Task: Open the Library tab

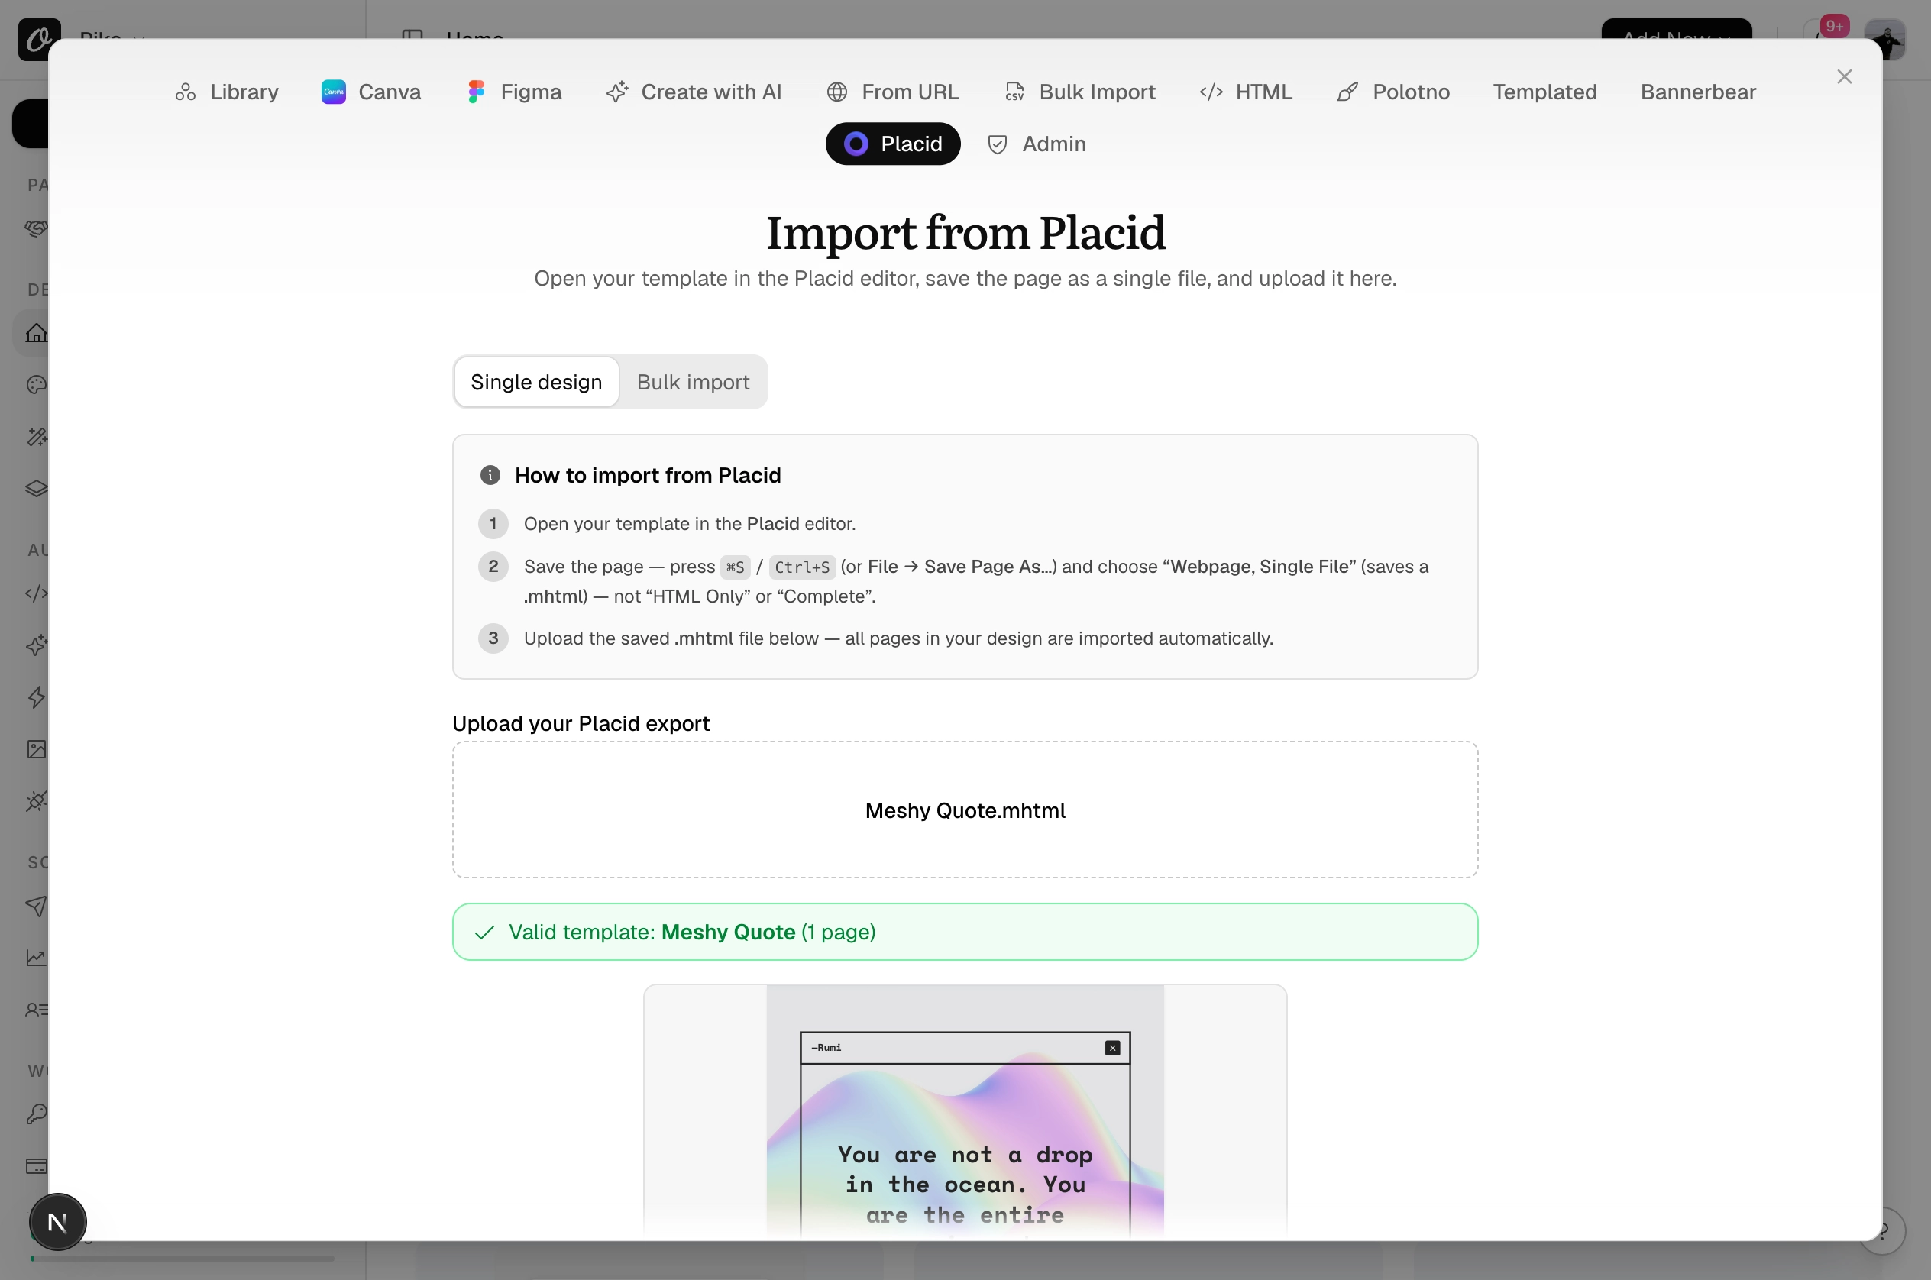Action: [227, 92]
